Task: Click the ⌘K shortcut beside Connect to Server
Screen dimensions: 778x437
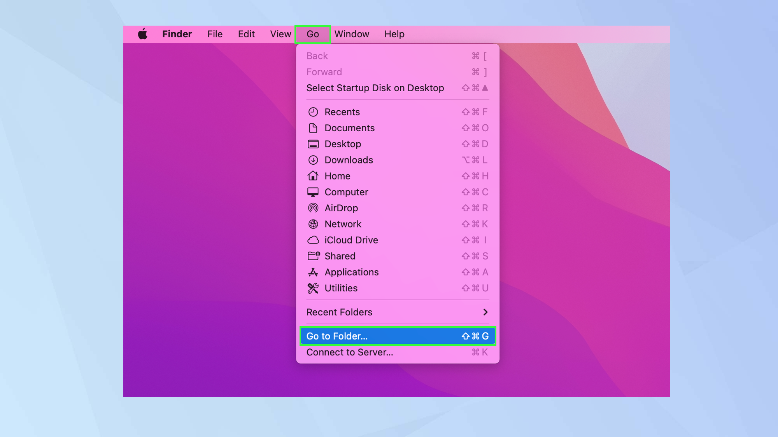Action: point(480,352)
